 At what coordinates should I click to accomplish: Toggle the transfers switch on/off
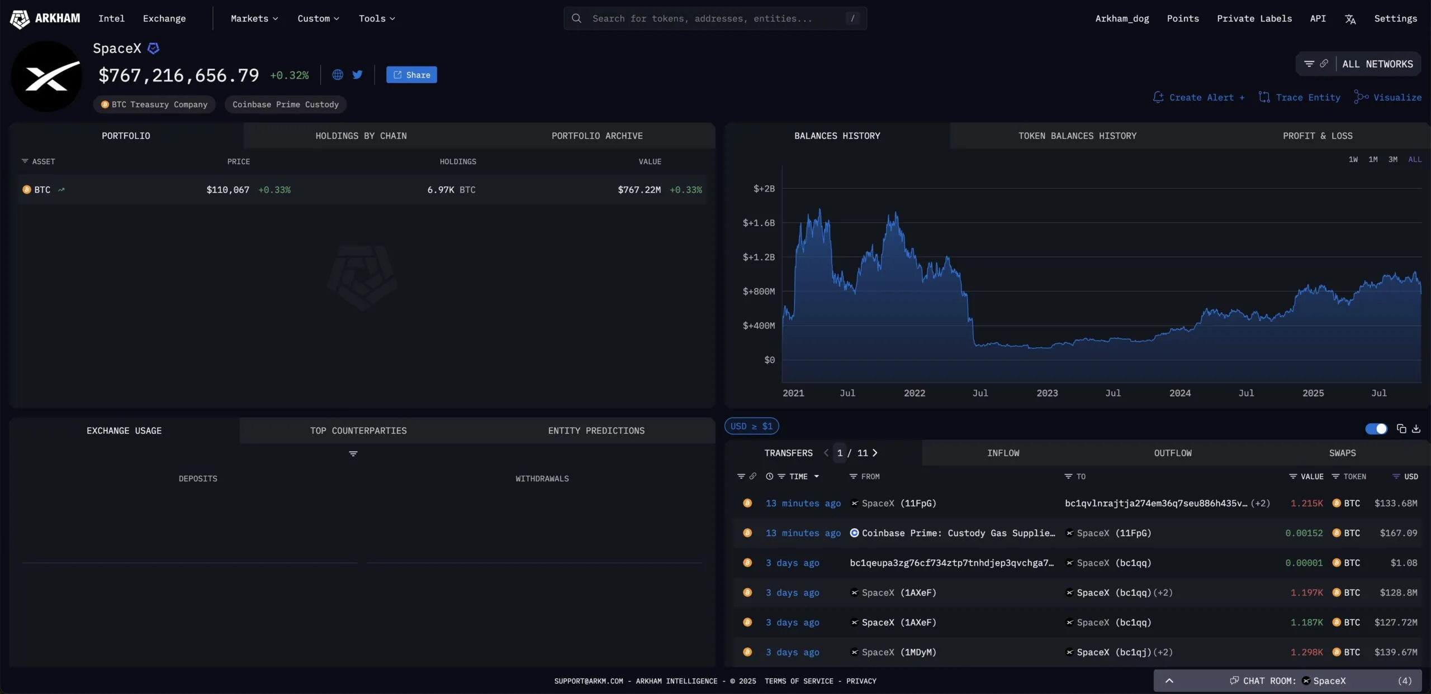(x=1376, y=429)
